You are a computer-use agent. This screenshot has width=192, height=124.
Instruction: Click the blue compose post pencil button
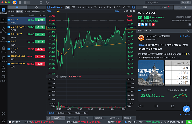[x=186, y=109]
